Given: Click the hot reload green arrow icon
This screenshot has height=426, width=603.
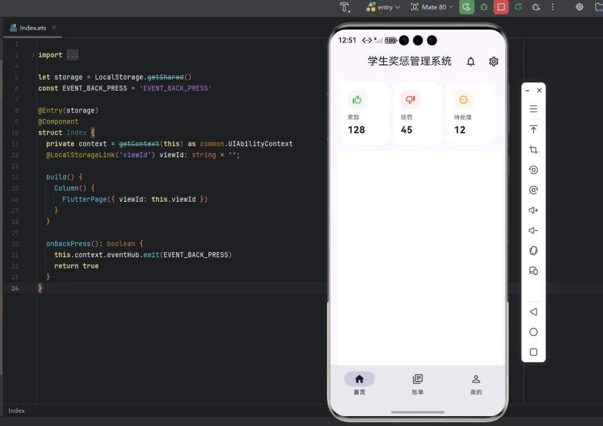Looking at the screenshot, I should [518, 7].
